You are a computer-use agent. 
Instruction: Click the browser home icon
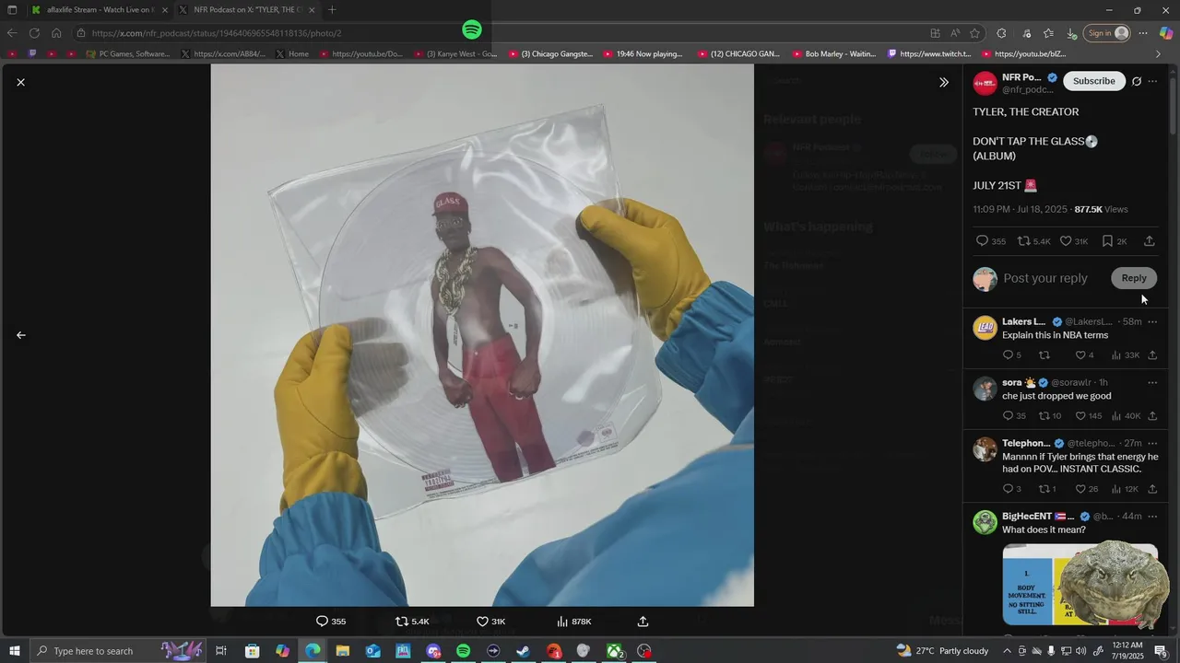click(56, 33)
